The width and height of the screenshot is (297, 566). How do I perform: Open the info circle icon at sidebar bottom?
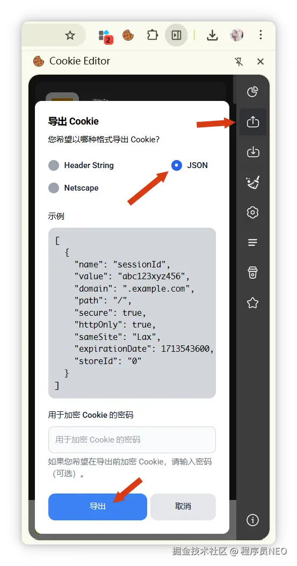tap(252, 520)
